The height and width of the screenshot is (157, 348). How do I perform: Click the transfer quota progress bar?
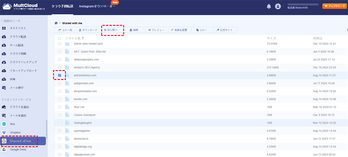click(x=303, y=5)
